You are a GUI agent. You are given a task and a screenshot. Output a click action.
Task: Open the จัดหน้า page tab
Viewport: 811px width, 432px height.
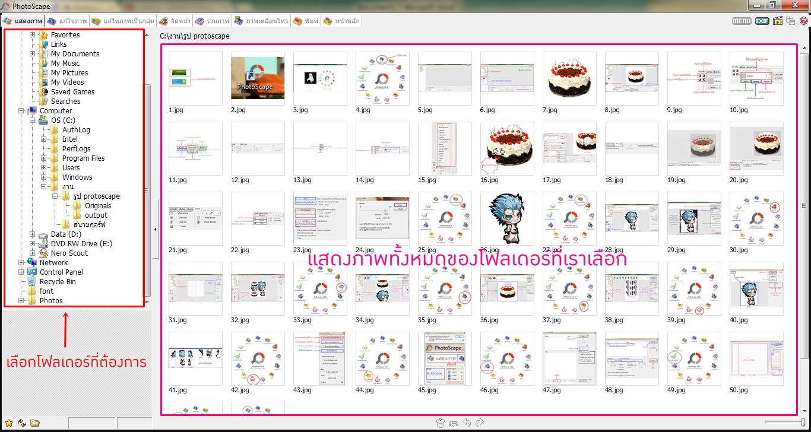coord(174,21)
